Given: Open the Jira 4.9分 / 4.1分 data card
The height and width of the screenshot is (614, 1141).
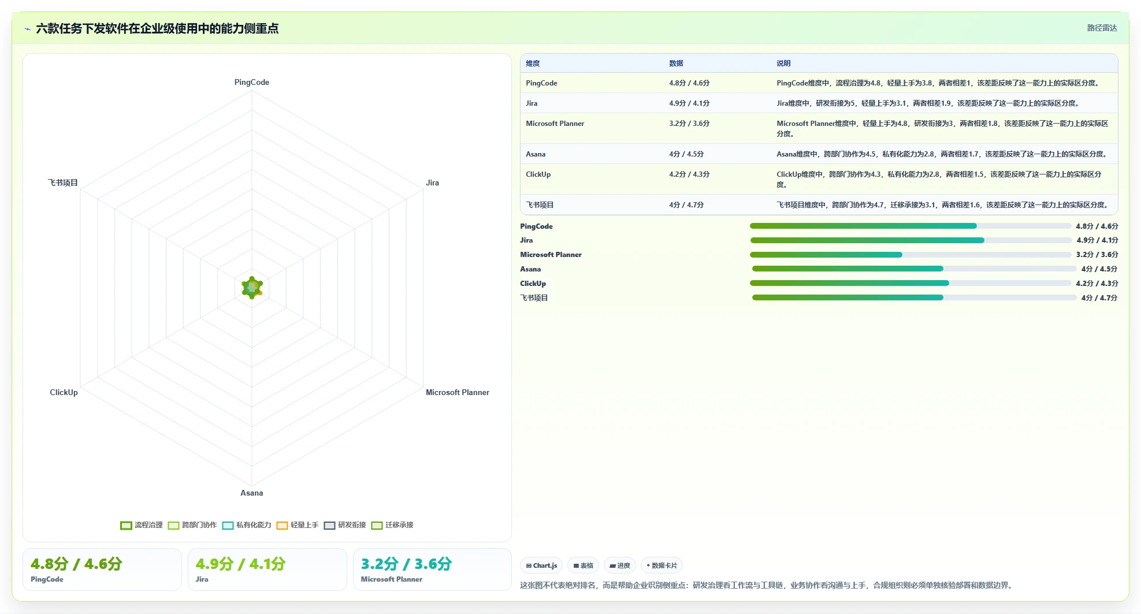Looking at the screenshot, I should (267, 570).
